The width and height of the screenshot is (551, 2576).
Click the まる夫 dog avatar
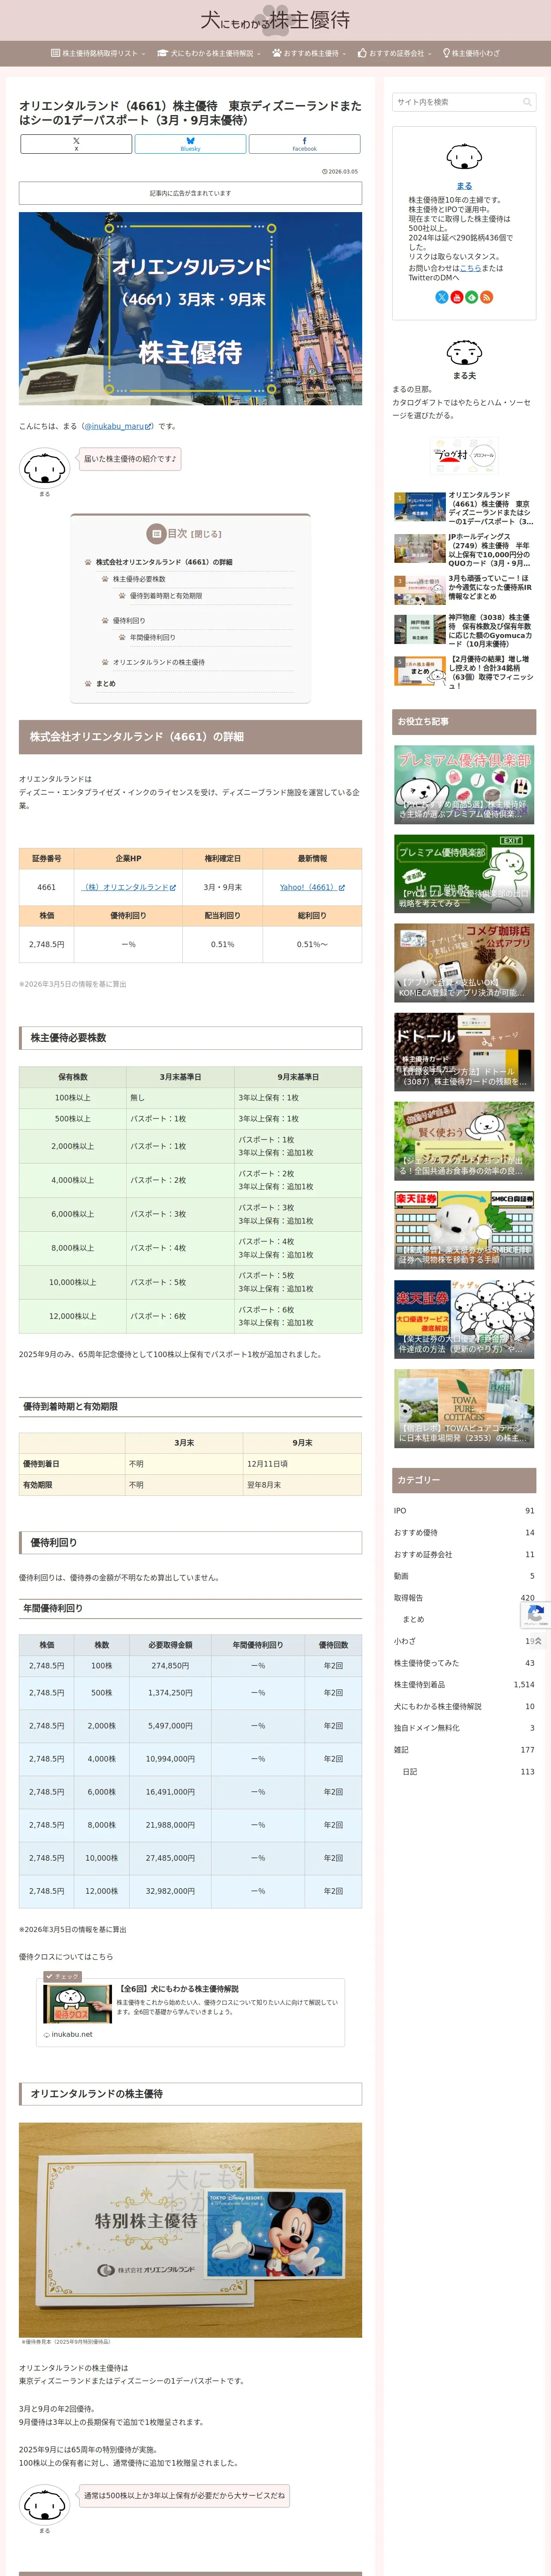coord(464,352)
